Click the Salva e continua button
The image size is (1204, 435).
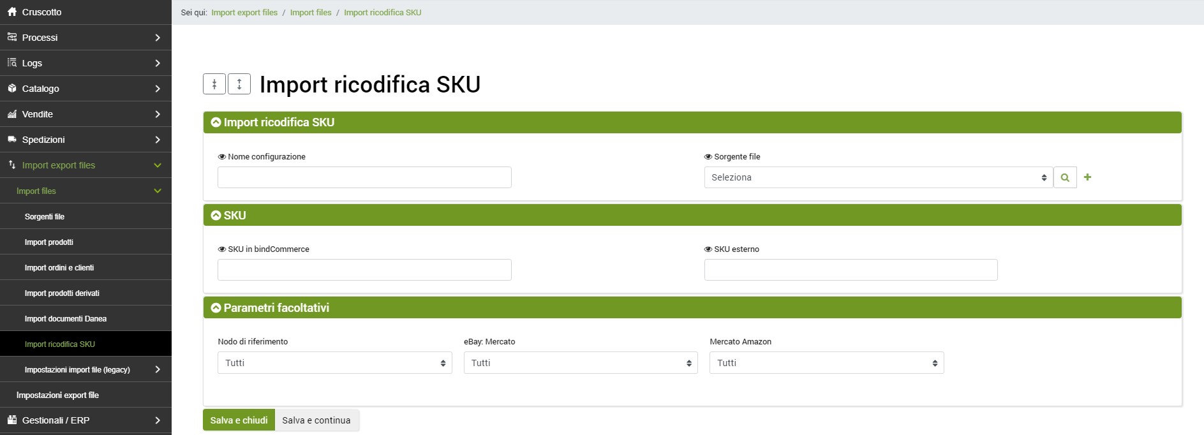pyautogui.click(x=316, y=420)
